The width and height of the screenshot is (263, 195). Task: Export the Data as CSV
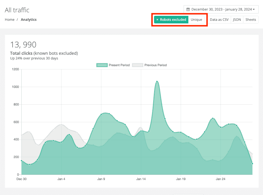[219, 20]
